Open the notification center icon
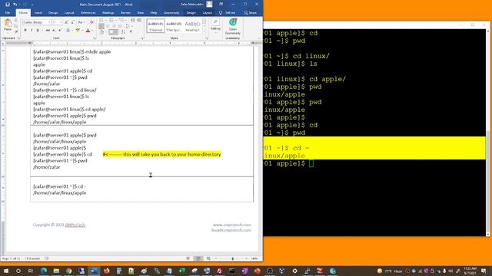 484,271
